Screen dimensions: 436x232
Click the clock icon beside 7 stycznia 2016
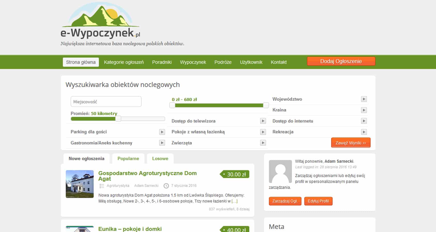(x=166, y=186)
